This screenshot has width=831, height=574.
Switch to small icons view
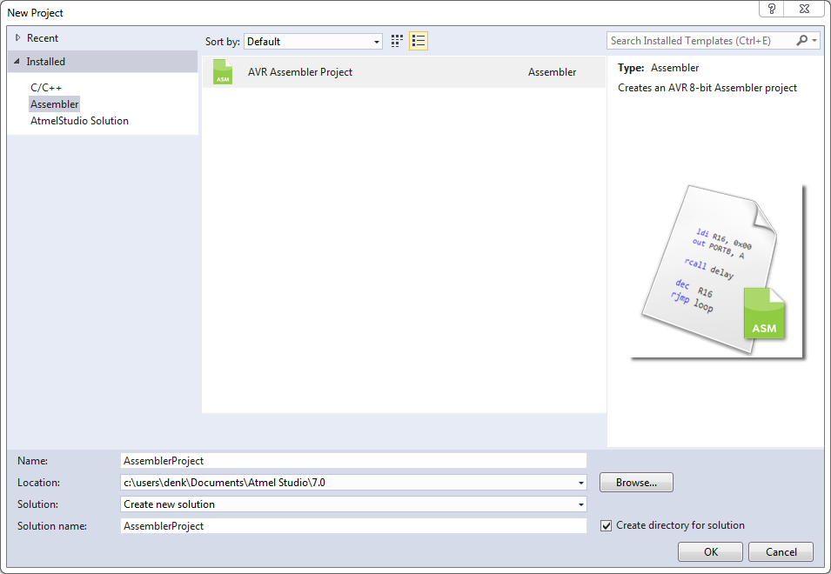[397, 41]
